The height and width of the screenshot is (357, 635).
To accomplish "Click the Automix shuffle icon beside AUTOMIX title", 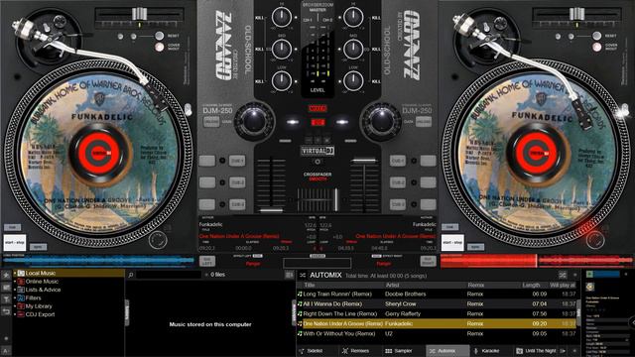I will [x=303, y=276].
